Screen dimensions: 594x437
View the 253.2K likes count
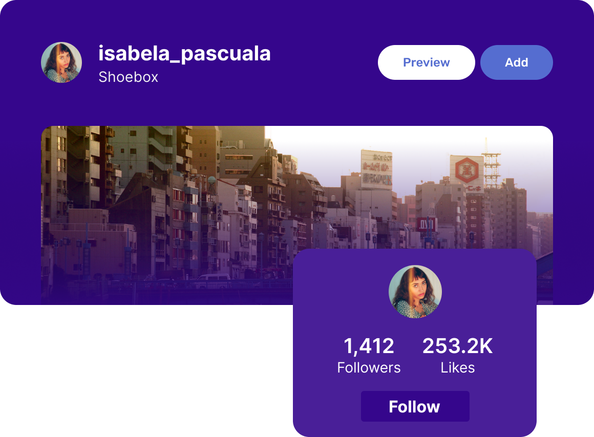[x=458, y=346]
